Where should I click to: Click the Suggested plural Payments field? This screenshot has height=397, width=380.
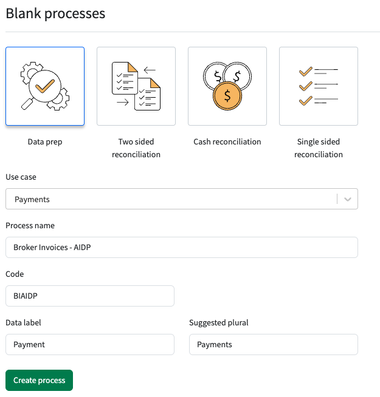click(x=274, y=345)
